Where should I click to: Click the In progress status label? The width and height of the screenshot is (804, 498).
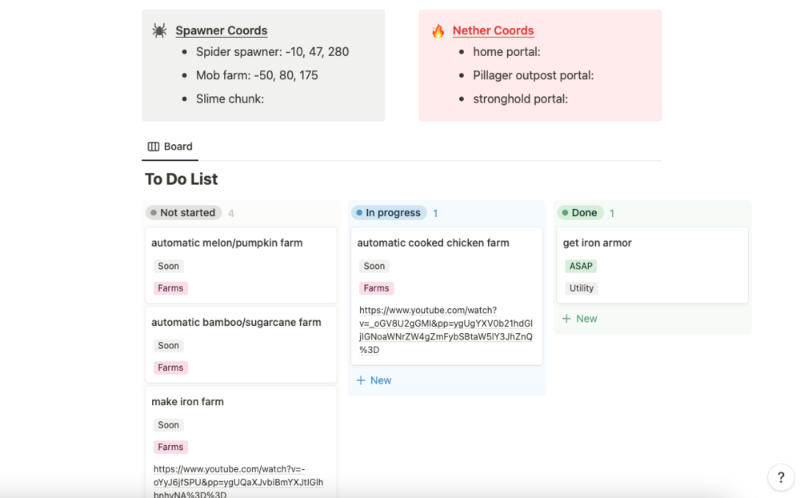coord(392,213)
